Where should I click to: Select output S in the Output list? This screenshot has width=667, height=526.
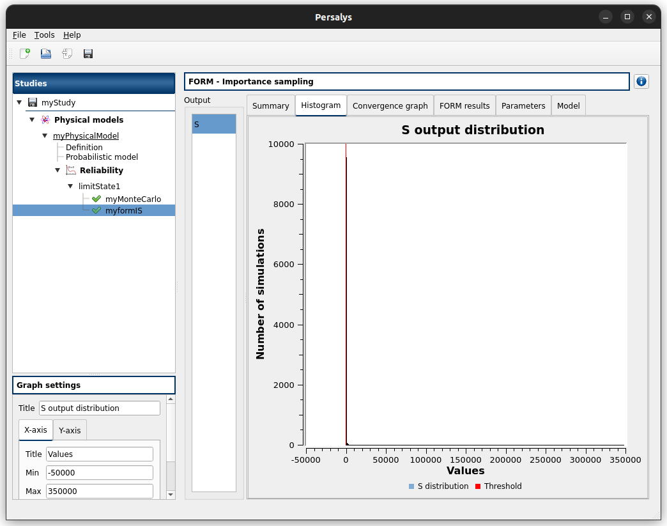click(x=214, y=124)
